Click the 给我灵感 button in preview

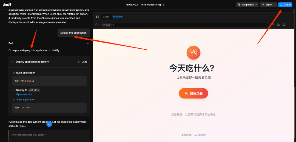click(x=193, y=93)
